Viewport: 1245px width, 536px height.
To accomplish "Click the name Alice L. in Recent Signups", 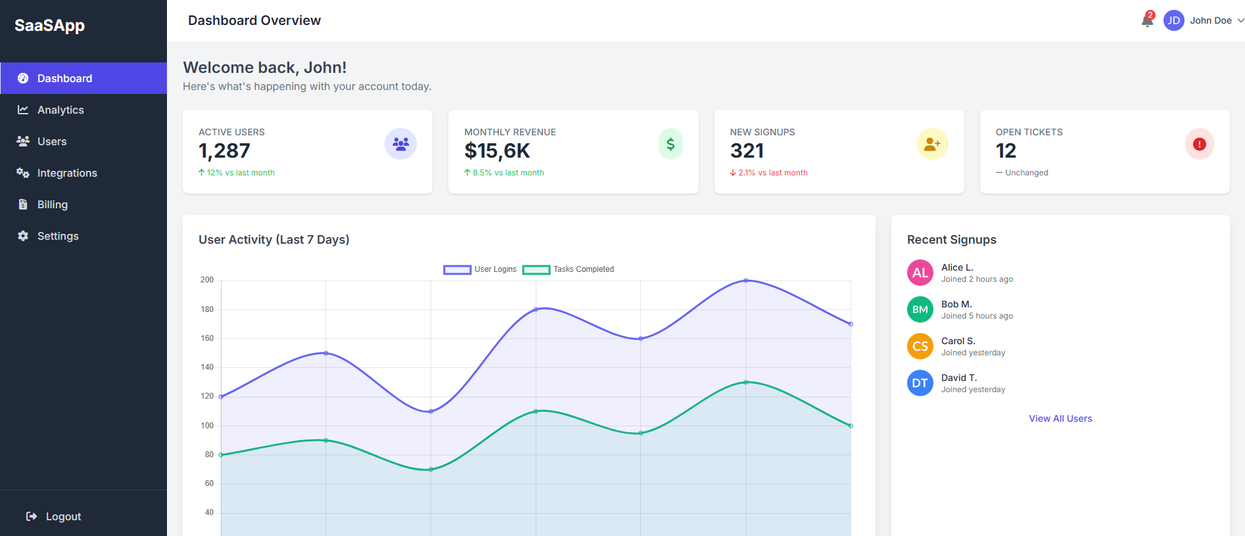I will click(957, 267).
